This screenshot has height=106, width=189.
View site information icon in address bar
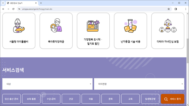(19, 9)
